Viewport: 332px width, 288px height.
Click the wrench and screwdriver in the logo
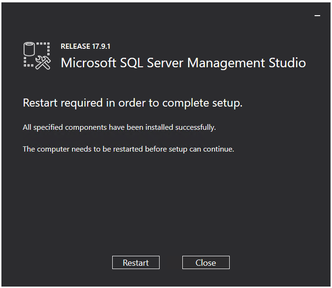click(43, 63)
